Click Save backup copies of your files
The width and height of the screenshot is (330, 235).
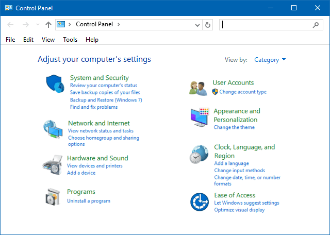(x=105, y=92)
